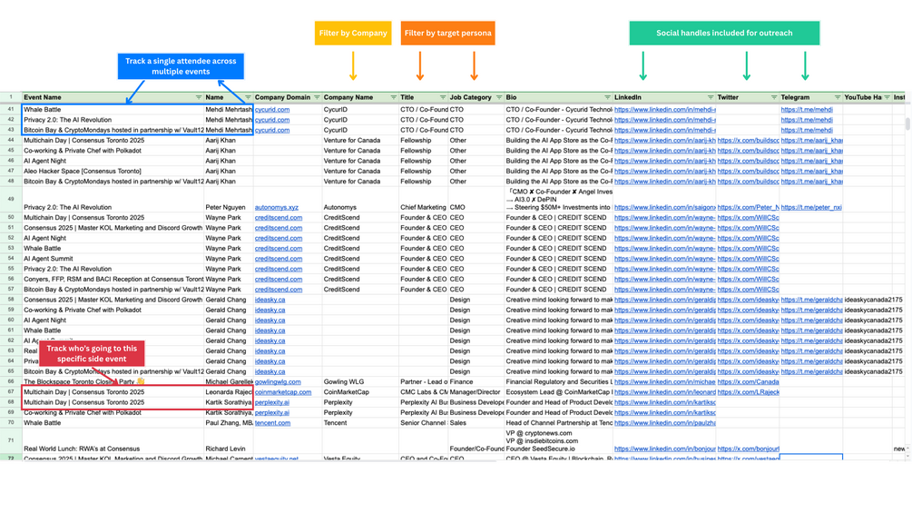Click the vertical scrollbar thumb
This screenshot has height=513, width=912.
tap(907, 123)
